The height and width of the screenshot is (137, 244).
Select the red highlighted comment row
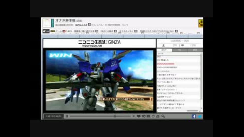[179, 64]
